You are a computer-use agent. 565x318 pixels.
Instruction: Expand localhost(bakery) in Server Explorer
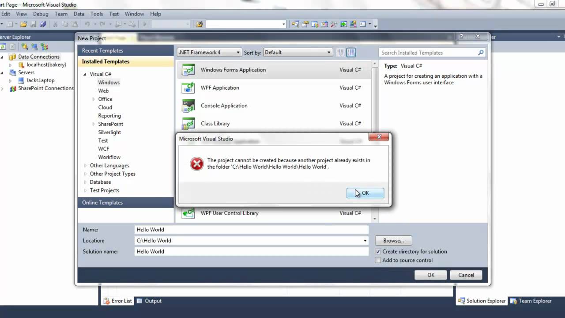(10, 65)
